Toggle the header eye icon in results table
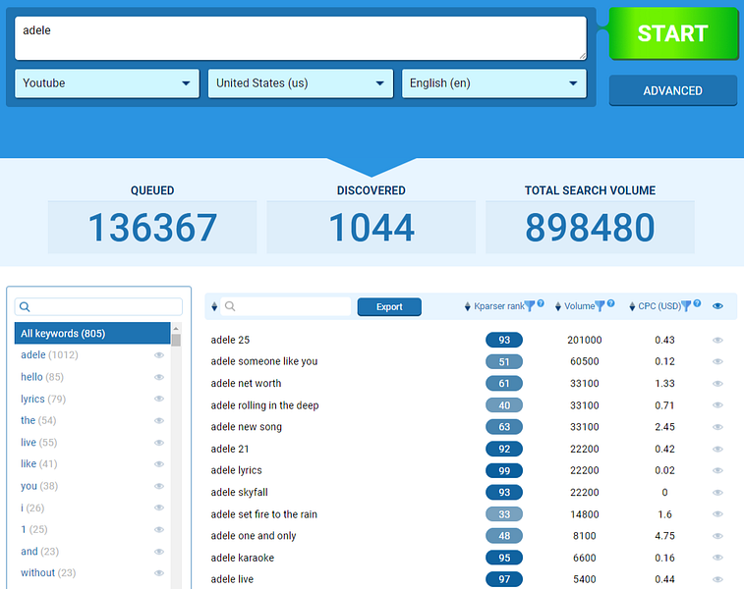Viewport: 744px width, 589px height. (717, 306)
